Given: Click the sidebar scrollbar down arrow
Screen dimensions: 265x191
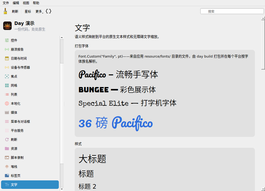Looking at the screenshot, I should click(62, 189).
